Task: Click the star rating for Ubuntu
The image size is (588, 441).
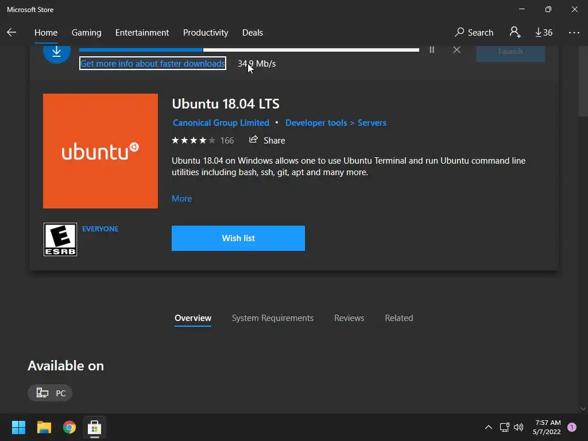Action: click(x=194, y=140)
